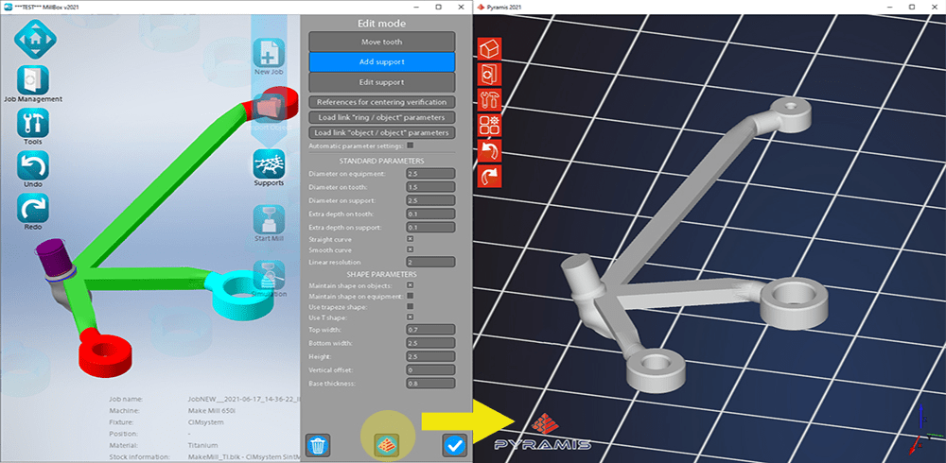Toggle the Straight curve checkbox

411,239
